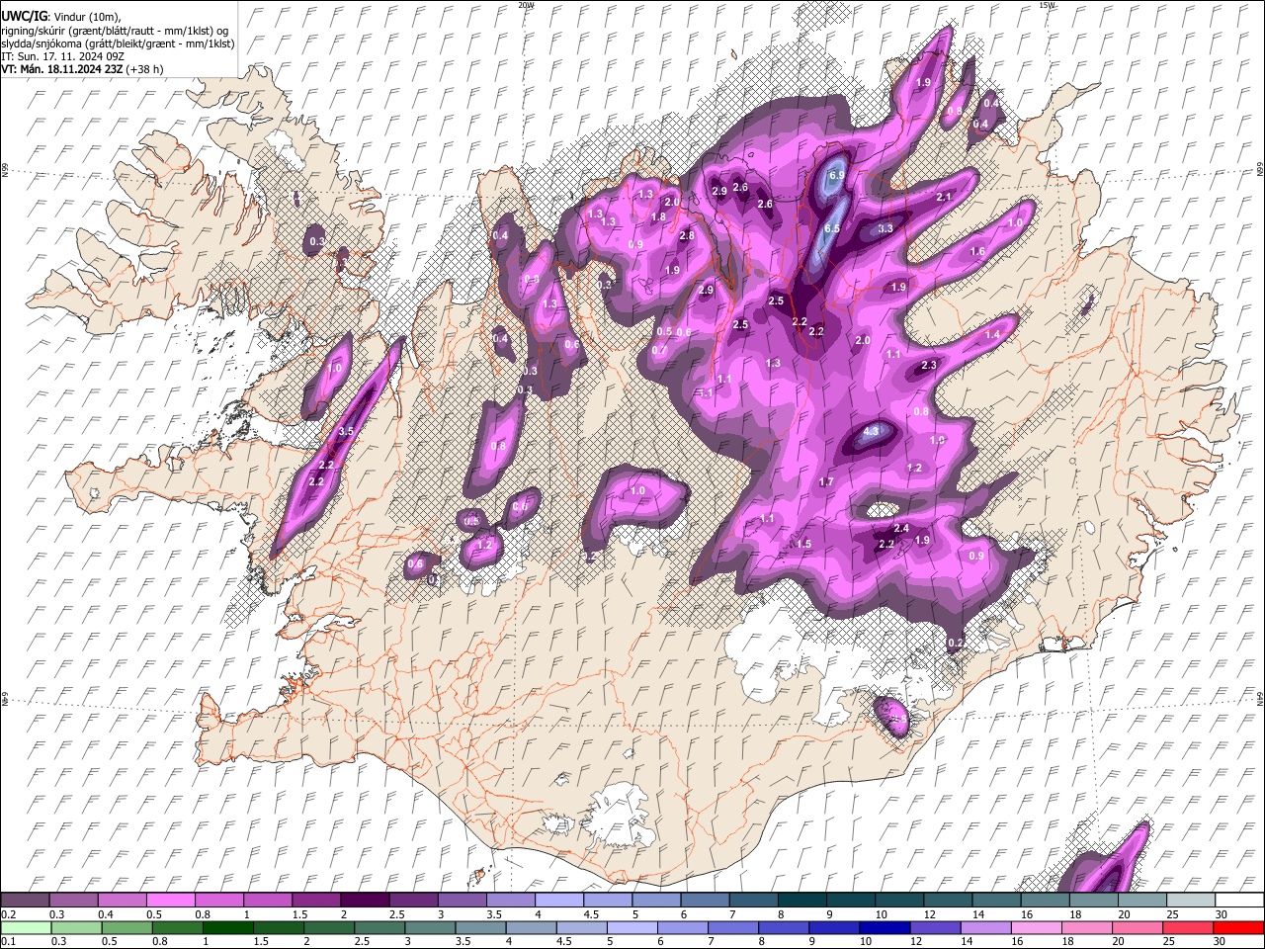
Task: Click the 2.3 value label on map
Action: point(929,365)
